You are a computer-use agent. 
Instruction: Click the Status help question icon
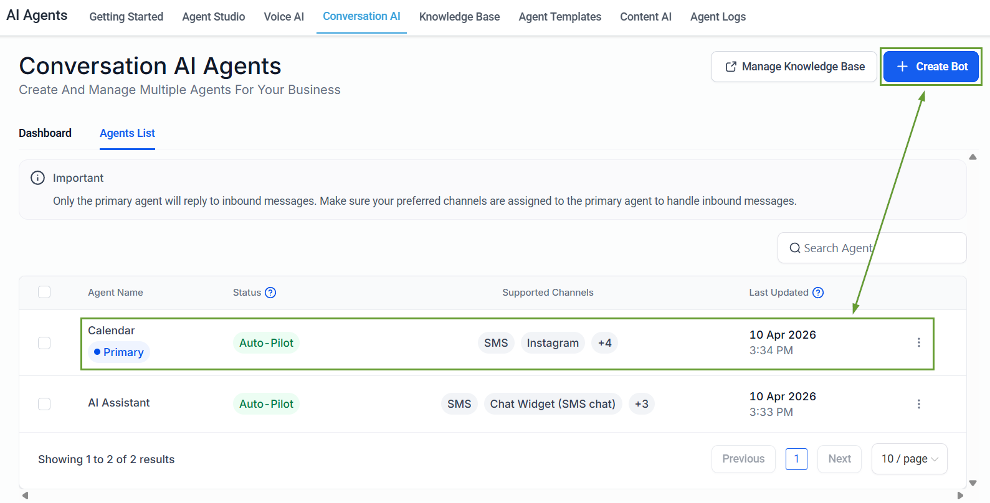270,293
